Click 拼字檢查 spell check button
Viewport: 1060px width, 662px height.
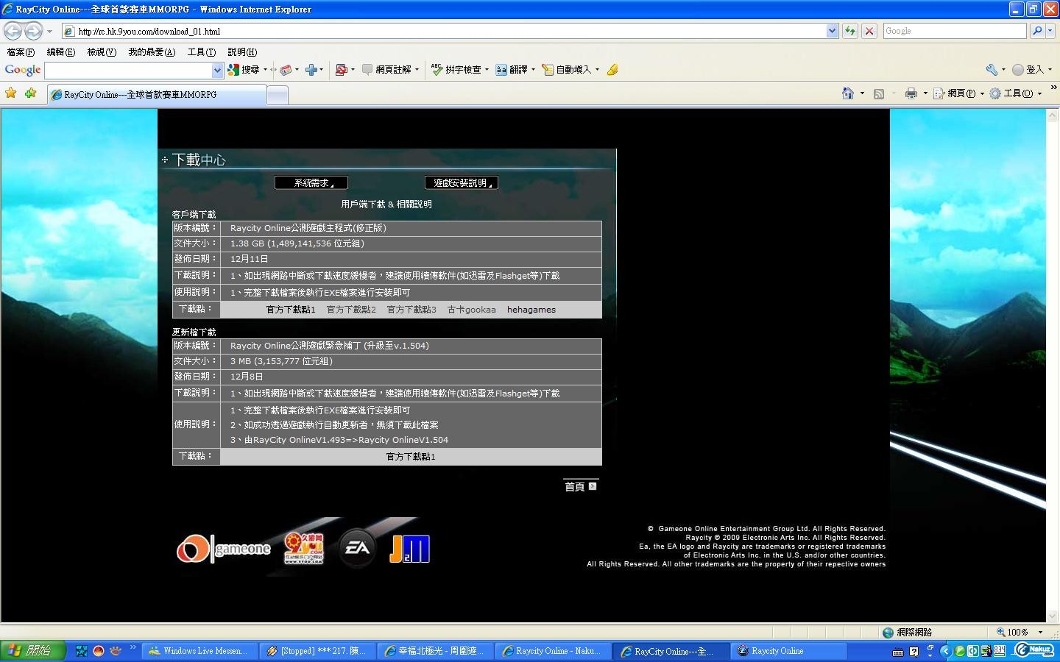pyautogui.click(x=456, y=70)
